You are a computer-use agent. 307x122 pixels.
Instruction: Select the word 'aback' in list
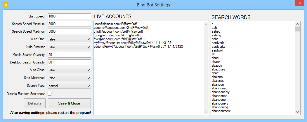pos(216,62)
